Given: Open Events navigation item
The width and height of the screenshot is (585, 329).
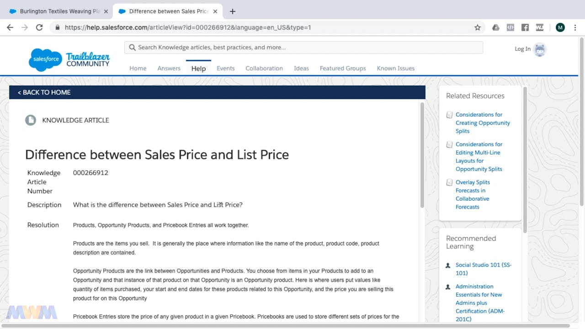Looking at the screenshot, I should point(226,69).
